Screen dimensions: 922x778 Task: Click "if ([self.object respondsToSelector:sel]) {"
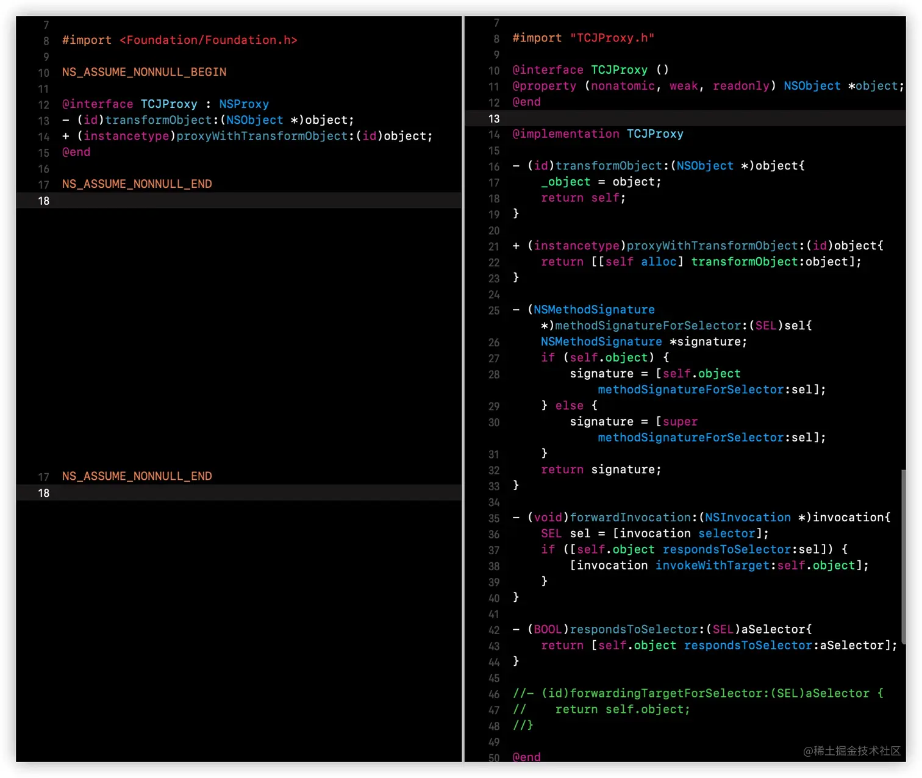695,549
